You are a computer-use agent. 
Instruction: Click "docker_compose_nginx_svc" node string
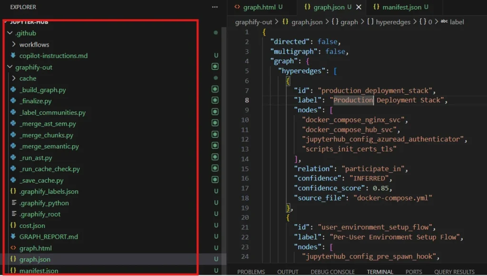click(x=353, y=119)
